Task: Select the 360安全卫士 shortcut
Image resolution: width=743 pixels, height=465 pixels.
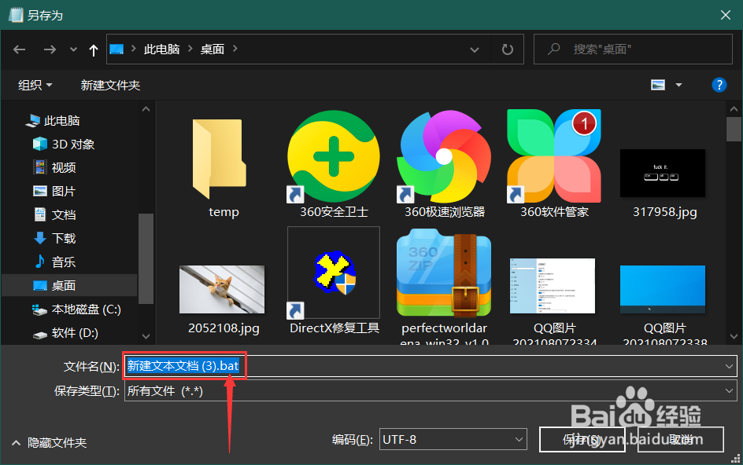Action: point(334,164)
